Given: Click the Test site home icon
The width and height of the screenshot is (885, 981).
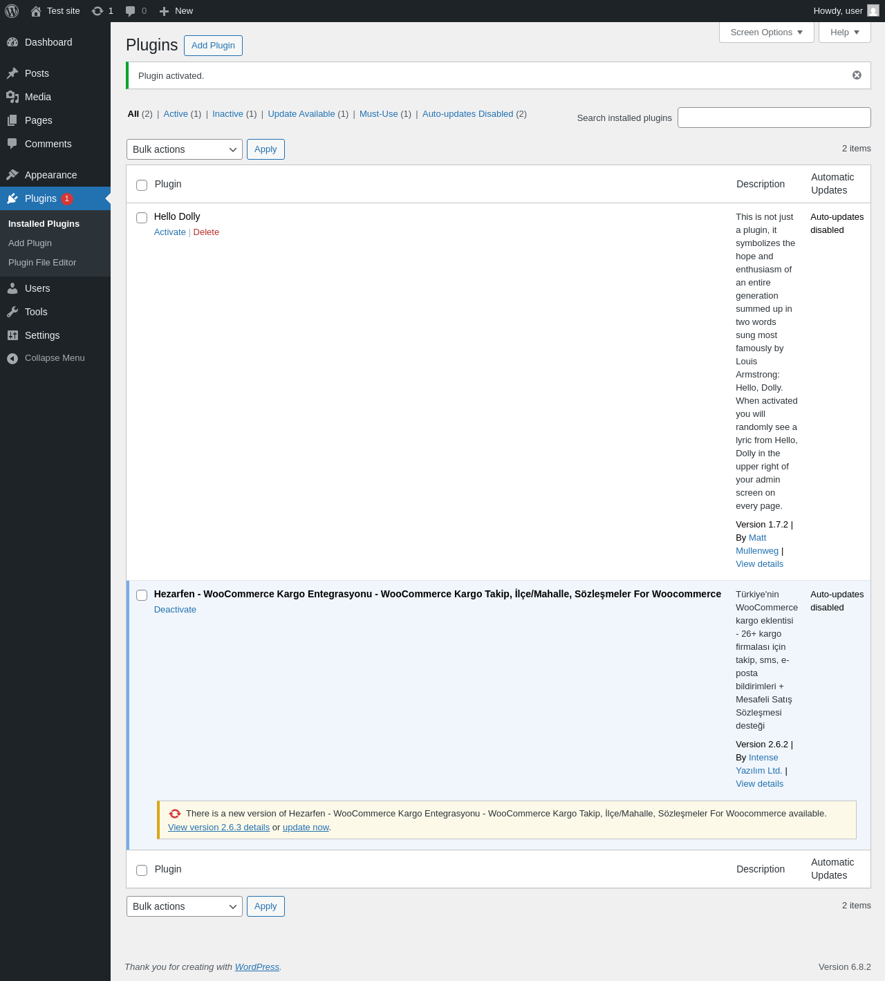Looking at the screenshot, I should tap(36, 11).
